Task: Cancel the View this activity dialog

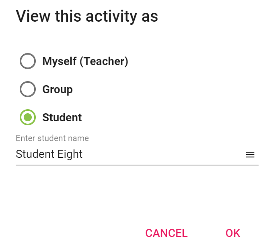Action: pyautogui.click(x=166, y=233)
